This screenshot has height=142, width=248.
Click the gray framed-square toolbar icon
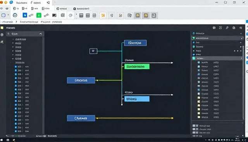pyautogui.click(x=63, y=15)
